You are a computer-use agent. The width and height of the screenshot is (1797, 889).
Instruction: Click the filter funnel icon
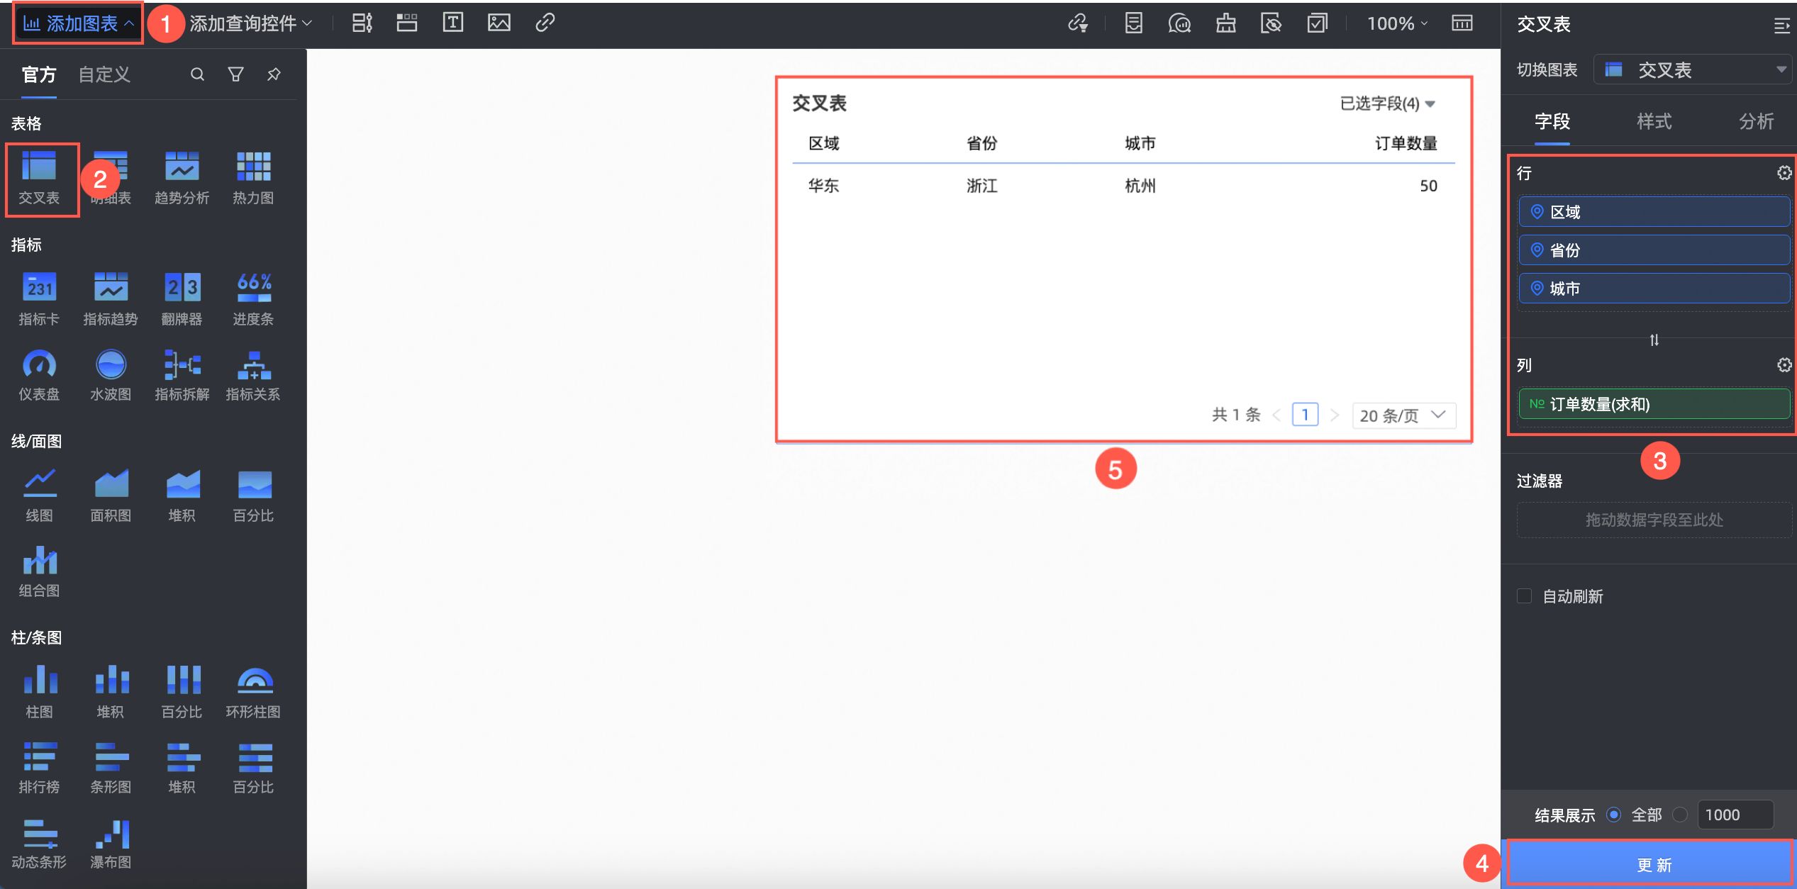point(235,74)
